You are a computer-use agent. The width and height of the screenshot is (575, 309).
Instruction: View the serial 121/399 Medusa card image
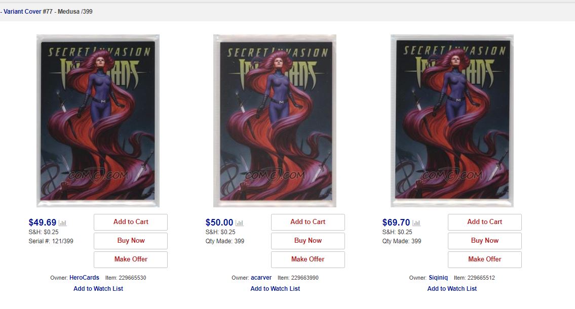pyautogui.click(x=98, y=121)
